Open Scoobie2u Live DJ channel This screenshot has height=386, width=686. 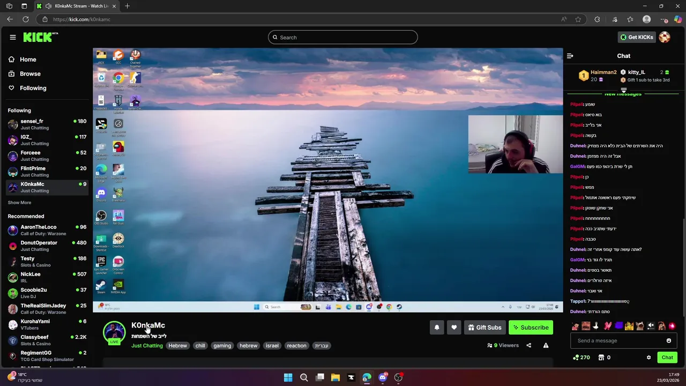tap(47, 293)
